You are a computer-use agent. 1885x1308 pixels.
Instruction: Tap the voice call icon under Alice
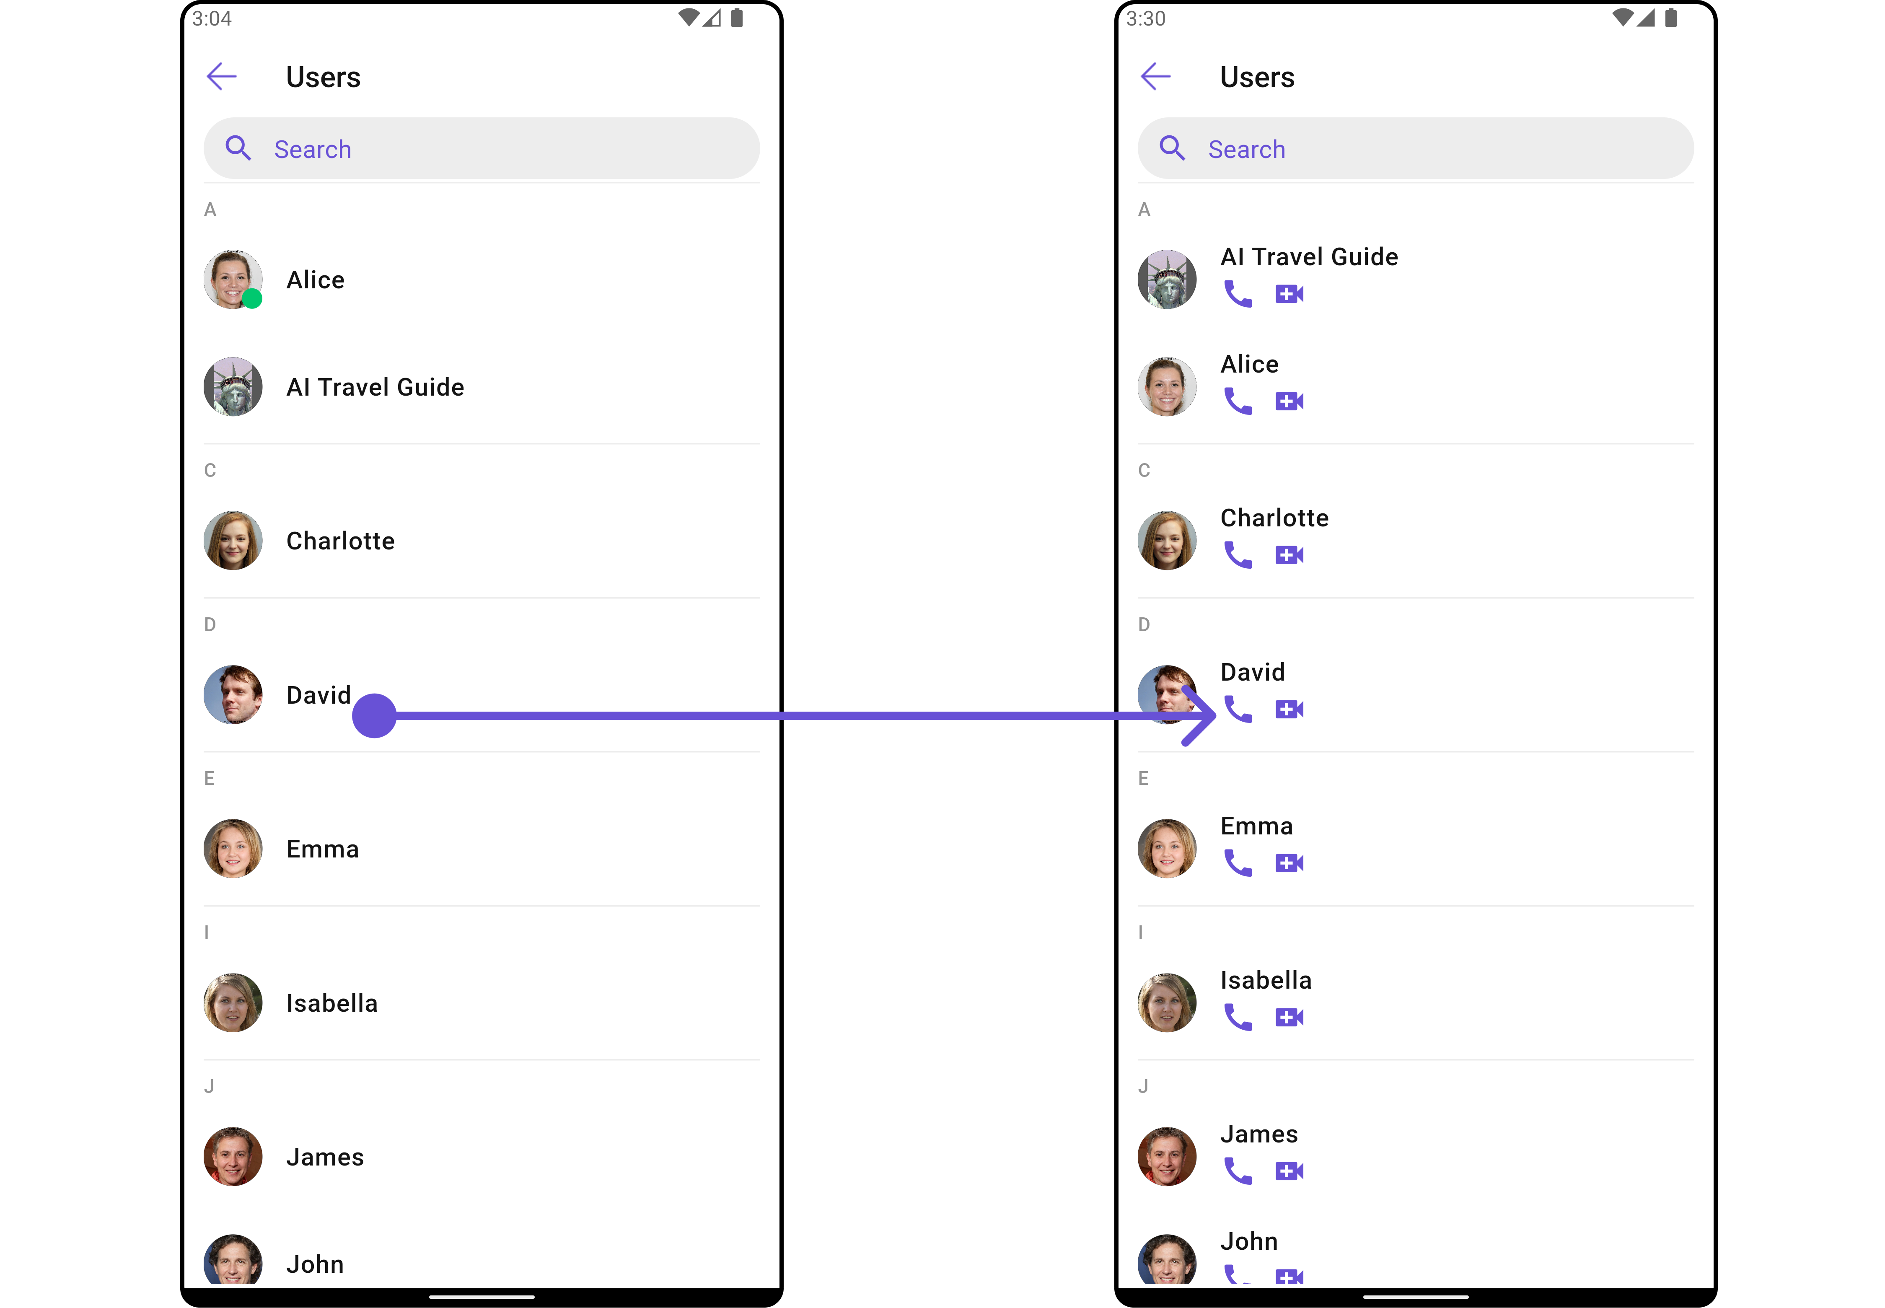click(x=1238, y=401)
